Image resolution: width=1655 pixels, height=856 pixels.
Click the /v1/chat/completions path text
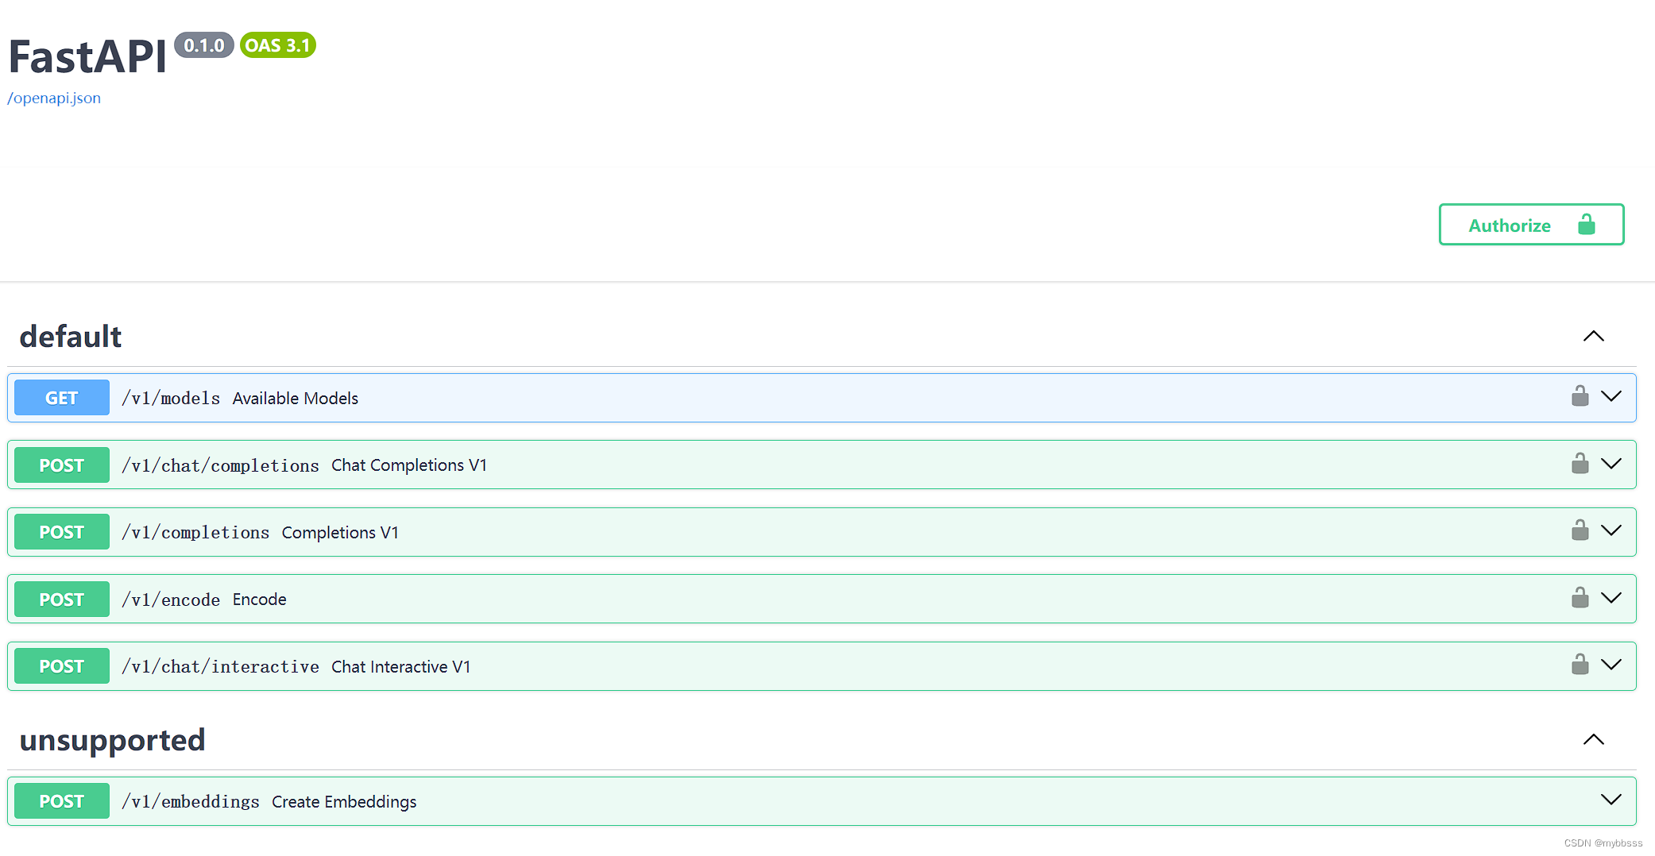tap(220, 465)
